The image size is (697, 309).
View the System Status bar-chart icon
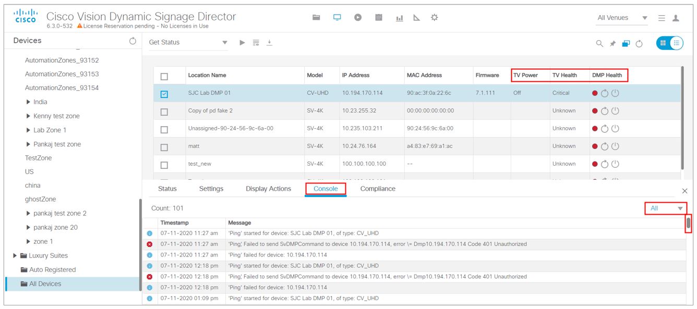point(400,16)
